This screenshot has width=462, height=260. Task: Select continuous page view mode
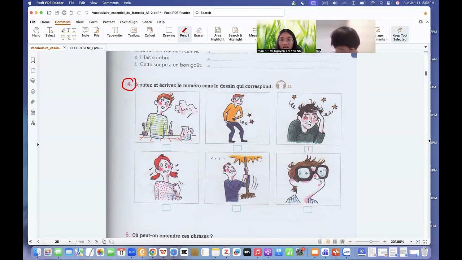coord(328,242)
